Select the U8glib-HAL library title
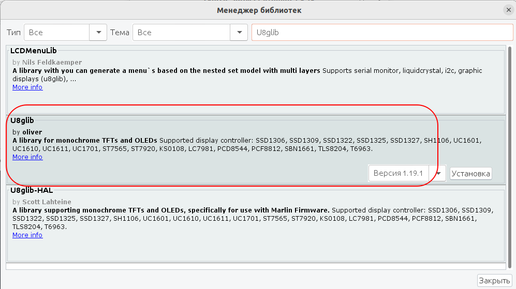 [32, 190]
